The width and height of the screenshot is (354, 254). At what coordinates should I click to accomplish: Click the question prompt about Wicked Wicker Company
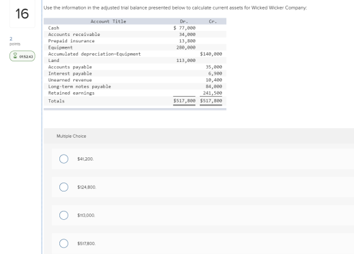click(x=175, y=8)
